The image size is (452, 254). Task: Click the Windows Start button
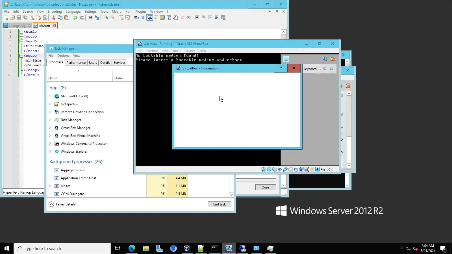click(7, 248)
